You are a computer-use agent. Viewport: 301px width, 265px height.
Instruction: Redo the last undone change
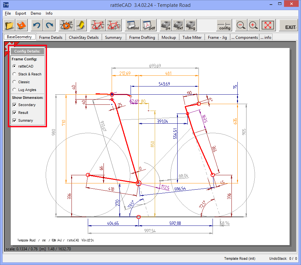tap(49, 25)
